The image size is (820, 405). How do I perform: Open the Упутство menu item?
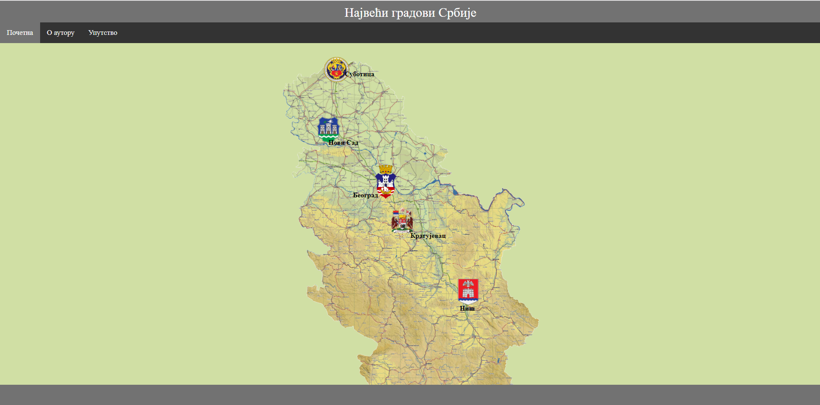coord(103,33)
